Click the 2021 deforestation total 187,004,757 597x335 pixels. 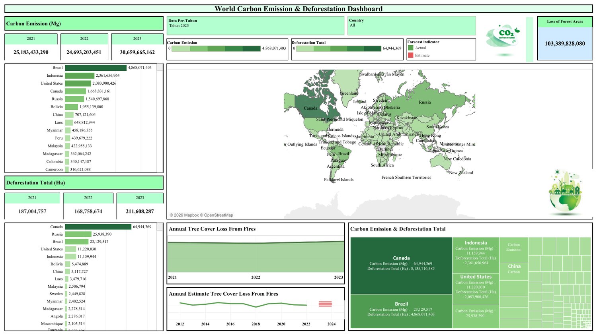[x=32, y=211]
